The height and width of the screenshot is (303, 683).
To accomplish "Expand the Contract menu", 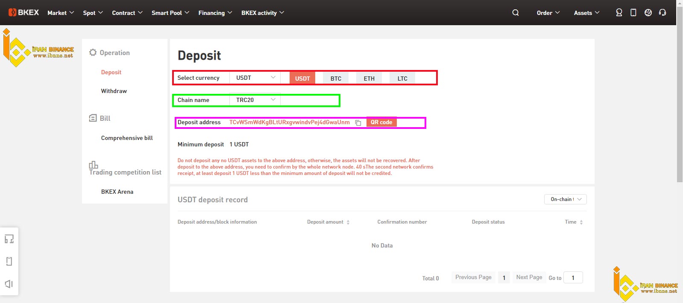I will (127, 13).
